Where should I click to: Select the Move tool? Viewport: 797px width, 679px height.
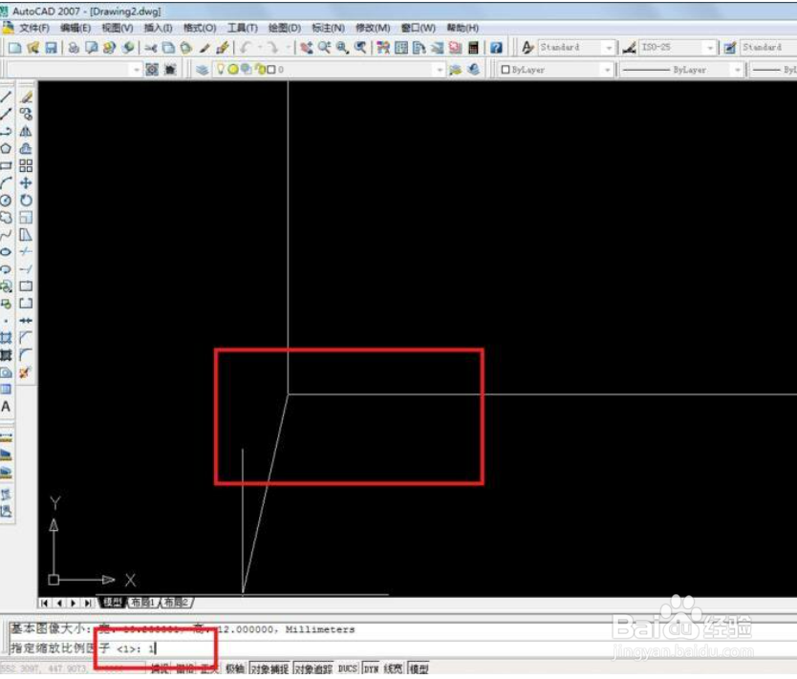click(x=26, y=182)
